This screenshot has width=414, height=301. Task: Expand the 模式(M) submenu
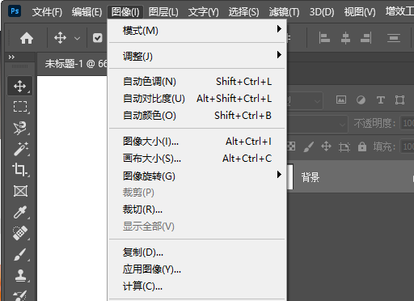pyautogui.click(x=197, y=30)
